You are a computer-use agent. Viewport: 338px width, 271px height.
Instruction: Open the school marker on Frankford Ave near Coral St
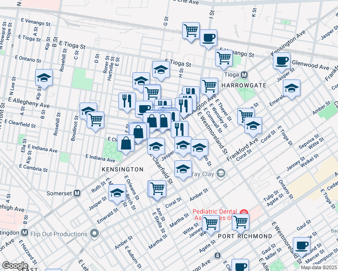coord(253,126)
